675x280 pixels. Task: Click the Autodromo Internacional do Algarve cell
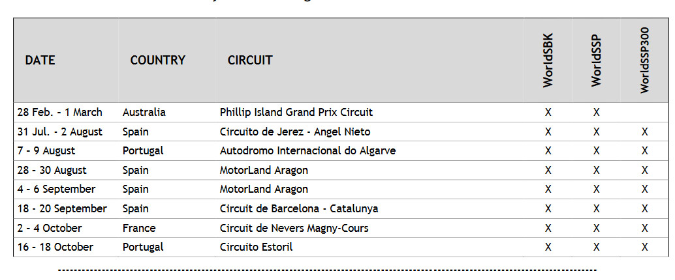(x=307, y=150)
